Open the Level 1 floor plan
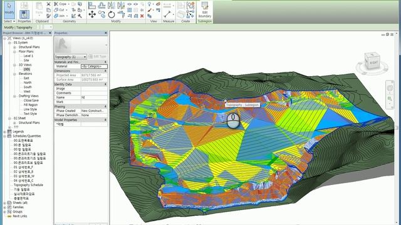The height and width of the screenshot is (225, 401). point(28,56)
